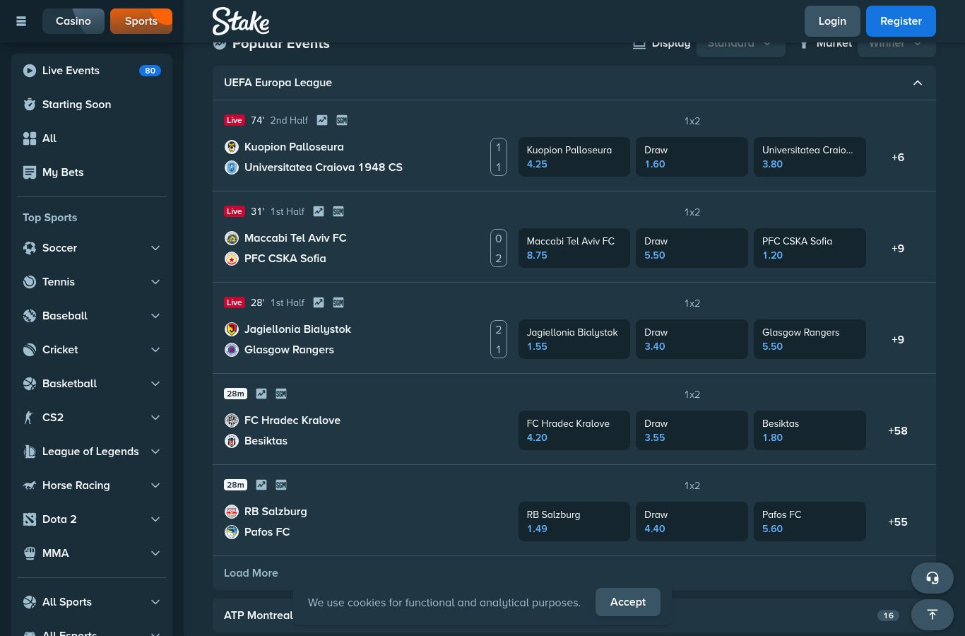This screenshot has width=965, height=636.
Task: Click the CS2 icon in sidebar
Action: [x=30, y=418]
